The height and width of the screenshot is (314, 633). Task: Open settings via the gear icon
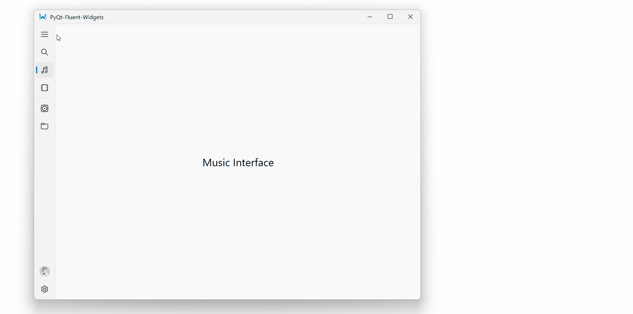(x=44, y=289)
